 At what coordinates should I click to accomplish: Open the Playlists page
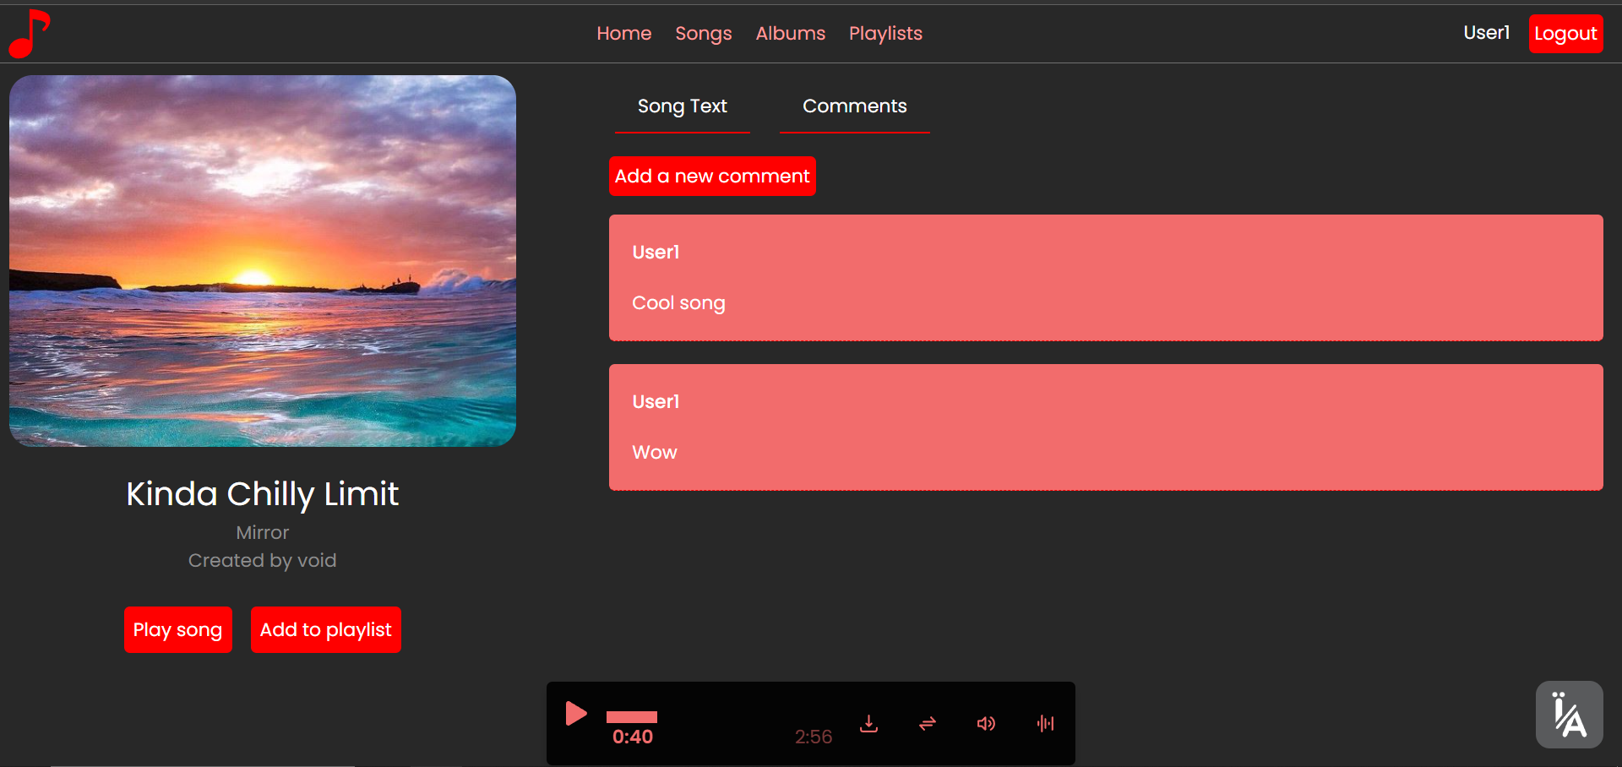click(885, 34)
